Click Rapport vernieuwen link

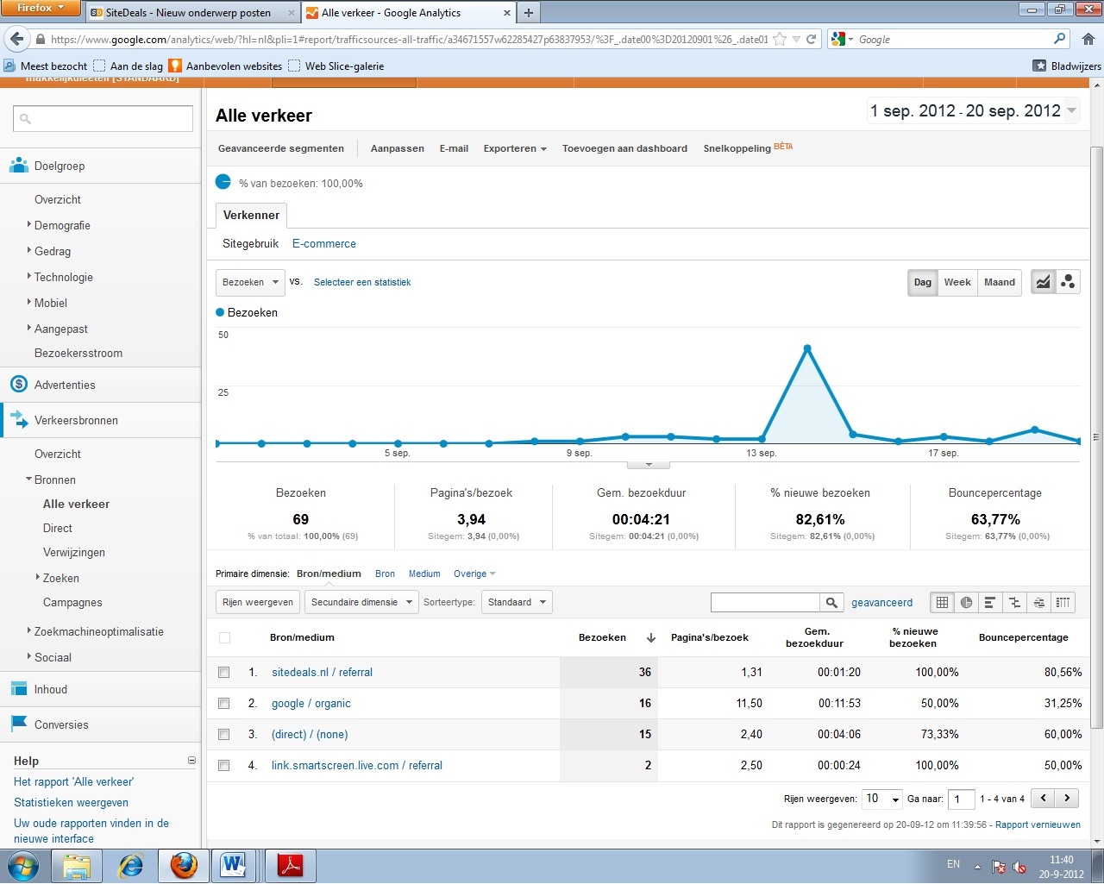click(1038, 824)
